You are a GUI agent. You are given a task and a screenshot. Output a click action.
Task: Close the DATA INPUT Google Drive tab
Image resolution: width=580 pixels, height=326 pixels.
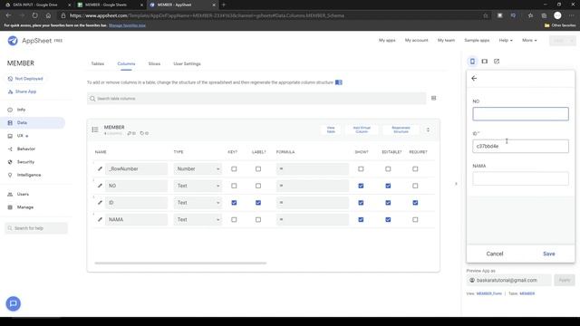[x=69, y=5]
